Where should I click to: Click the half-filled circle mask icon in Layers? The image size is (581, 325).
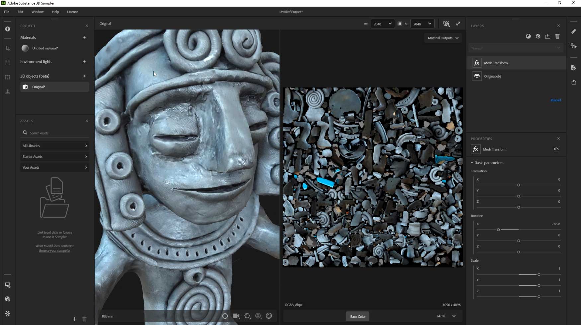[528, 36]
